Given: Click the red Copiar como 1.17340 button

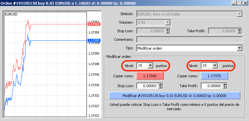Looking at the screenshot, I should click(150, 76).
